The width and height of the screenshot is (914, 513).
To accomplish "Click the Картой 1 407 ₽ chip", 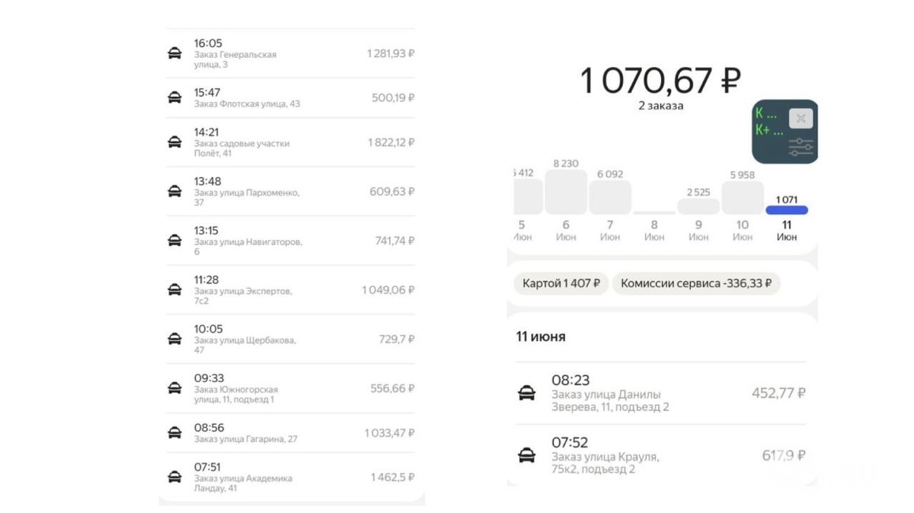I will pyautogui.click(x=561, y=283).
